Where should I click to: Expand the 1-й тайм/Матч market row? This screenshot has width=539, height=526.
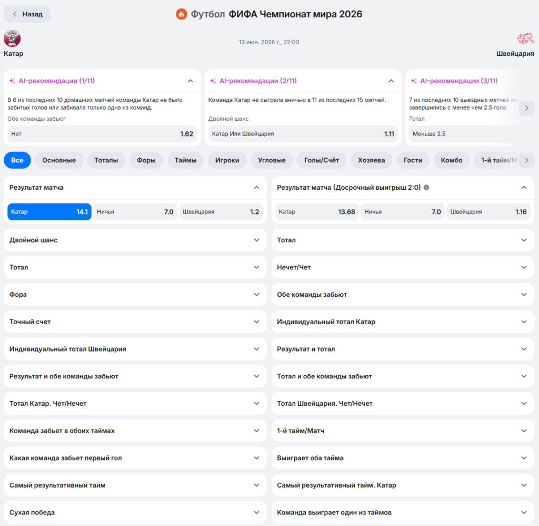(x=403, y=431)
